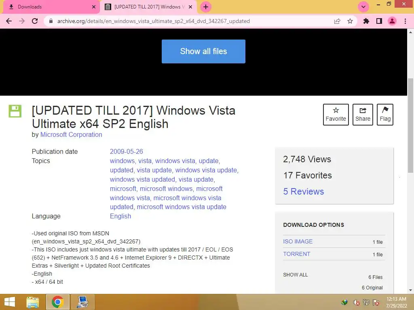Screen dimensions: 414x310
Task: Click the scrollbar down arrow
Action: (x=410, y=290)
